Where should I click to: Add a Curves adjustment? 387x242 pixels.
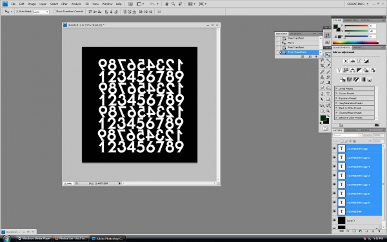359,61
